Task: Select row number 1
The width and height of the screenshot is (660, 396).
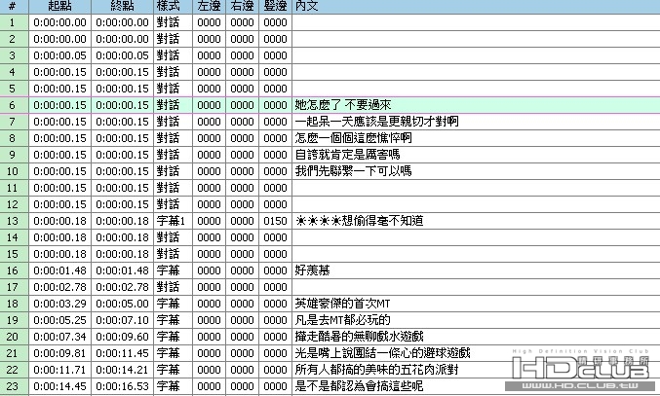Action: [x=14, y=22]
